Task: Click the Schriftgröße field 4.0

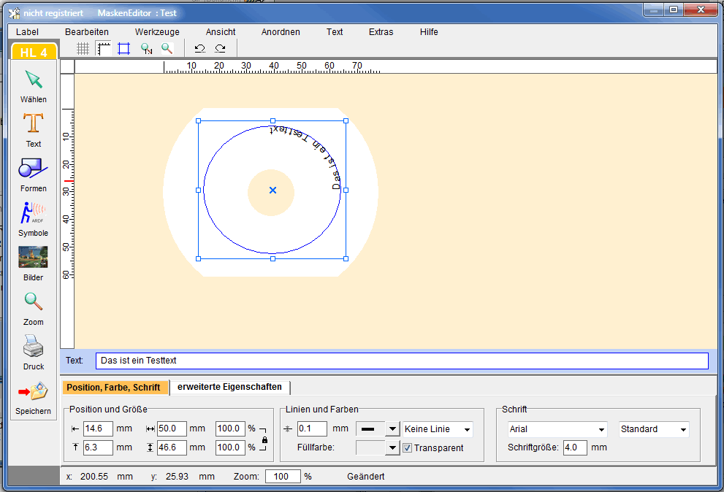Action: [575, 447]
